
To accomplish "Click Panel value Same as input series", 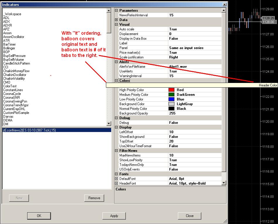I will tap(195, 48).
